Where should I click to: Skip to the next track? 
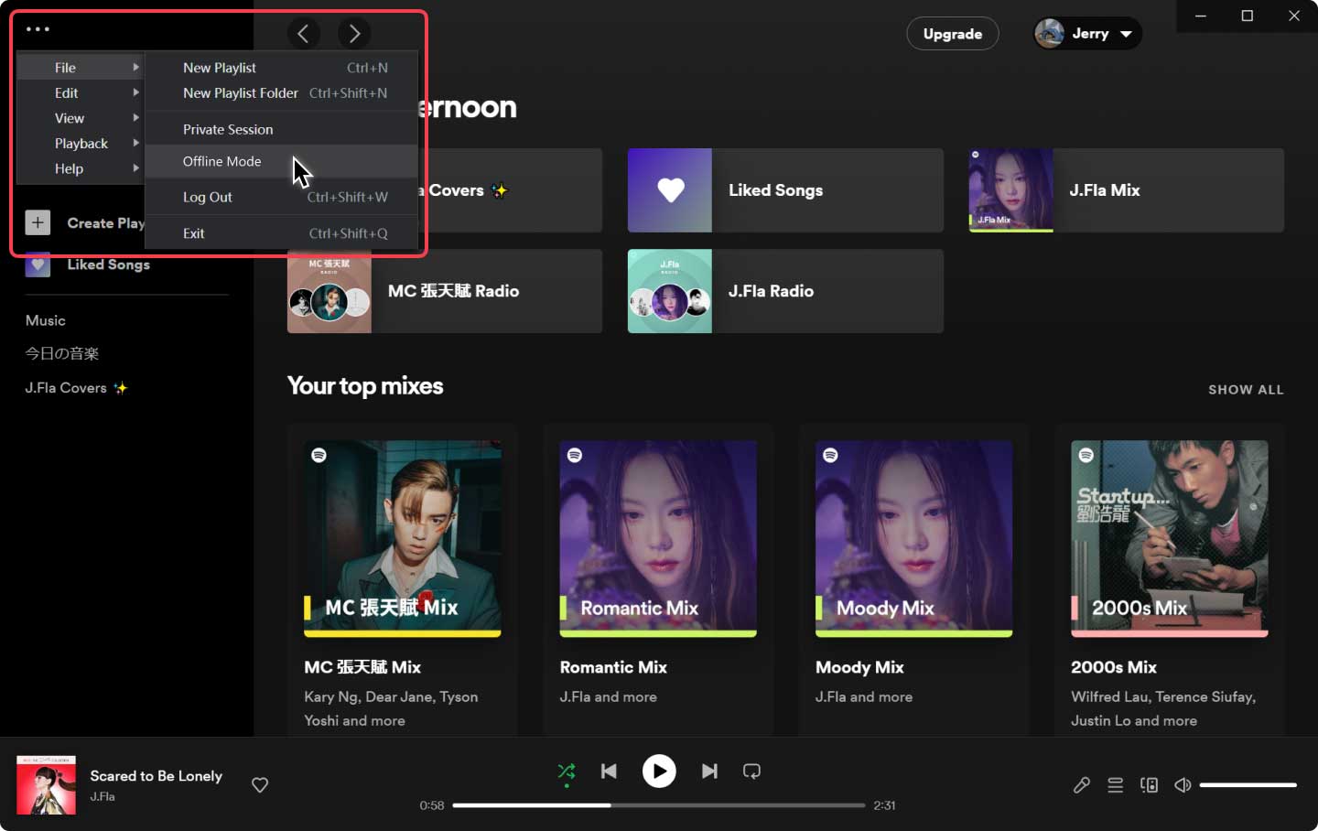pos(709,772)
